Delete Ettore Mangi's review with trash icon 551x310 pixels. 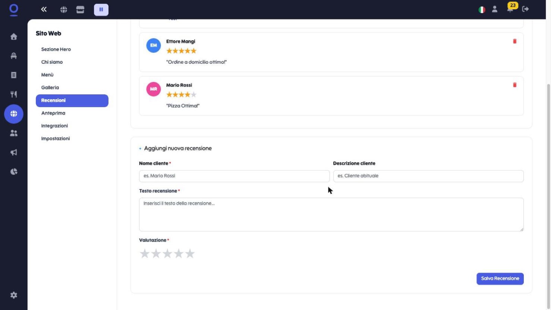click(515, 41)
